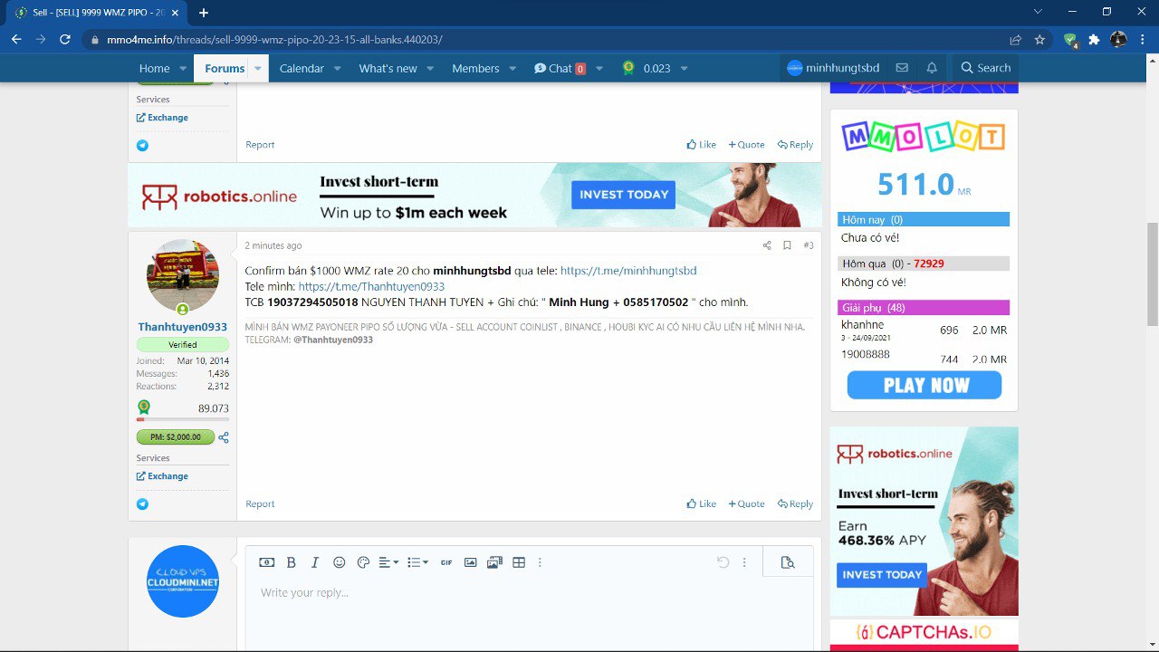Click the share icon beside PM: $2,000.00
The width and height of the screenshot is (1159, 652).
coord(224,437)
